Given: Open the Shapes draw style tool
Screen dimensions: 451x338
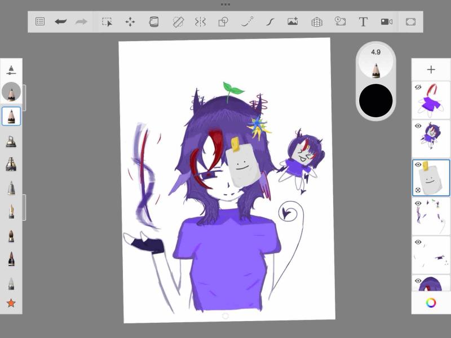Looking at the screenshot, I should [223, 22].
